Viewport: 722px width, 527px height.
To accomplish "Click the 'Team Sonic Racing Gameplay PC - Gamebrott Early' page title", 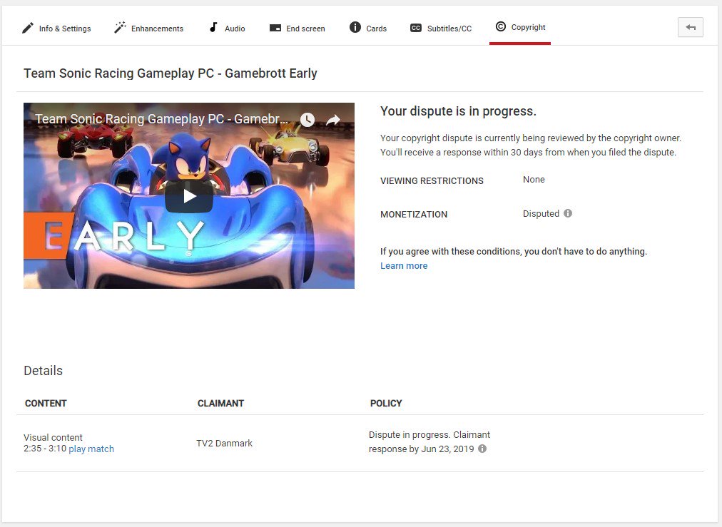I will click(171, 73).
